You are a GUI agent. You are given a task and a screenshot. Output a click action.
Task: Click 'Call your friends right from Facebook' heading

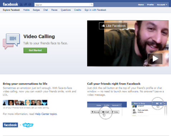coord(114,84)
